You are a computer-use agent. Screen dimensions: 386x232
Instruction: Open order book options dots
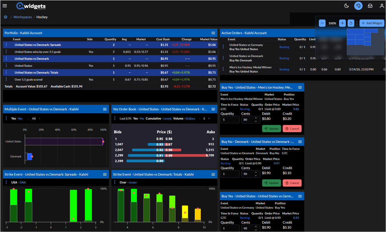click(115, 118)
